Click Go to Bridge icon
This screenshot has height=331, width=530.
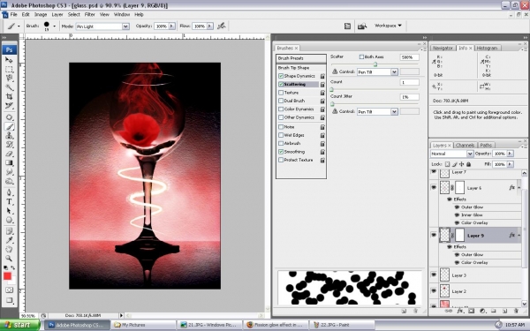pyautogui.click(x=362, y=26)
